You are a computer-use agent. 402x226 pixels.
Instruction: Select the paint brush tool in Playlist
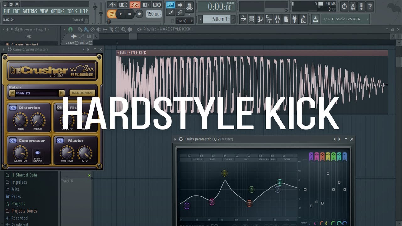tap(86, 29)
